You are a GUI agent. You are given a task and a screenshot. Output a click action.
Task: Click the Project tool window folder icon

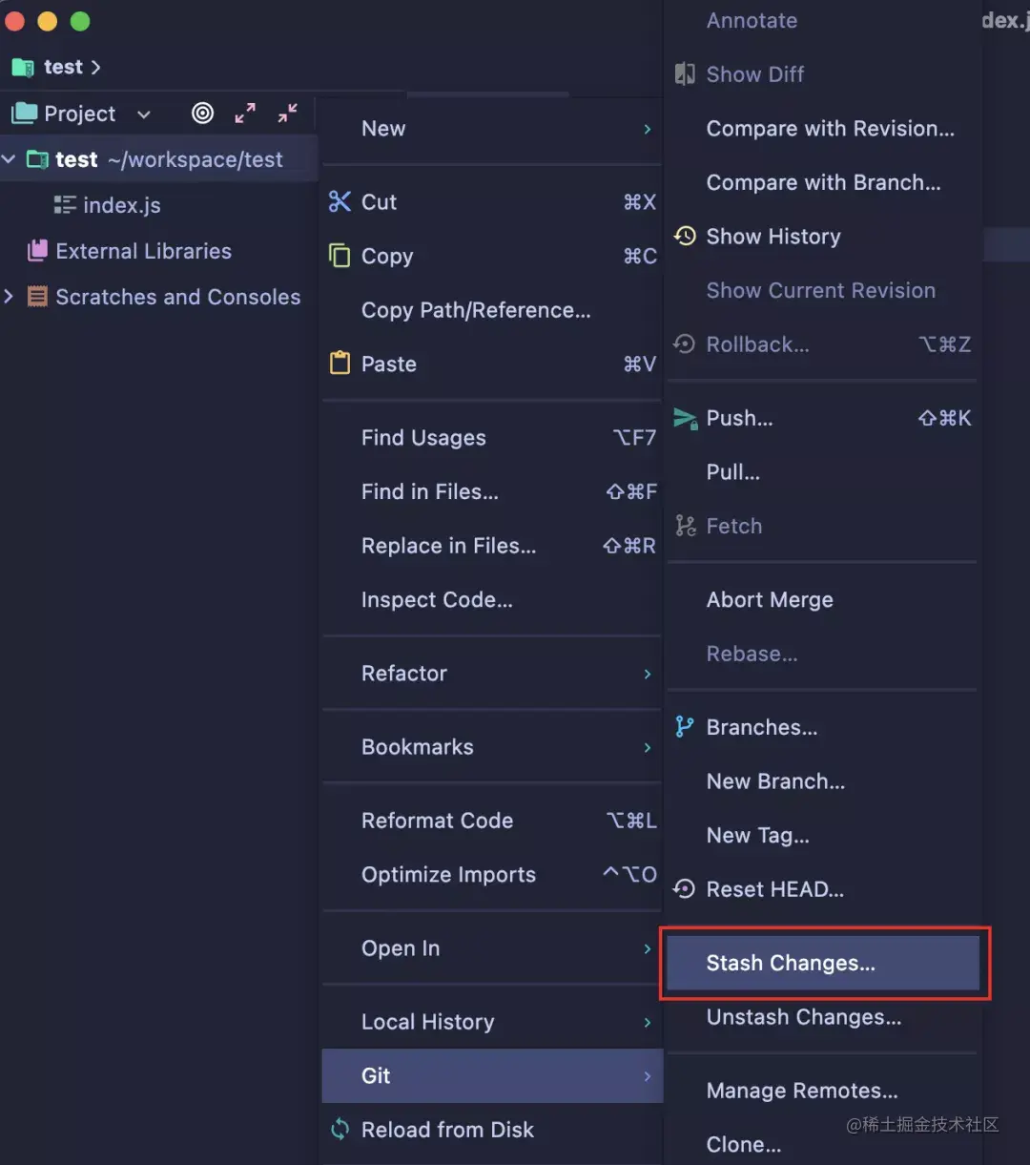24,114
